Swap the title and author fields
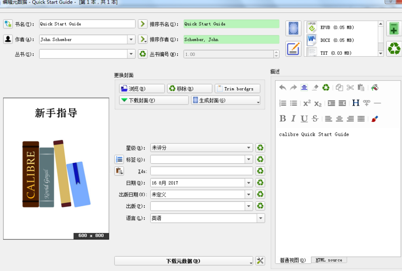This screenshot has height=271, width=402. pos(8,24)
